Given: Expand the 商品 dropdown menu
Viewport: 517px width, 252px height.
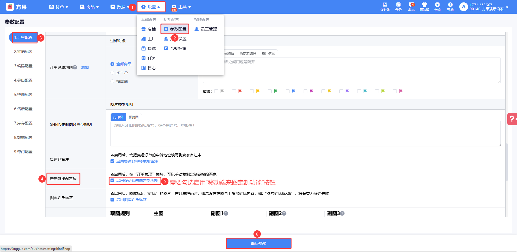Looking at the screenshot, I should click(90, 7).
